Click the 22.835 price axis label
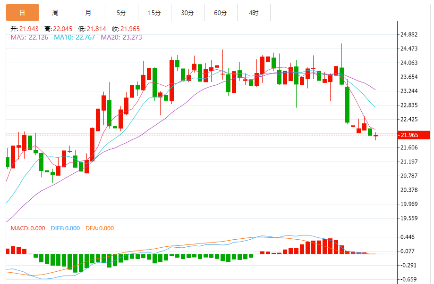The width and height of the screenshot is (434, 284). point(409,105)
